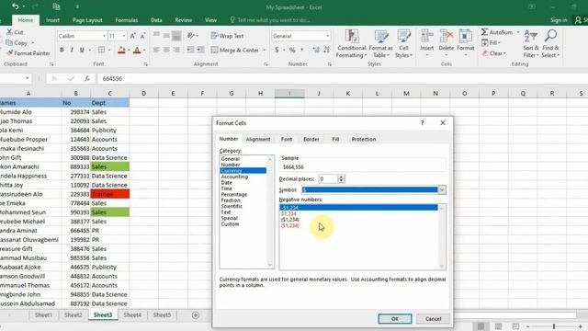Switch to the Border tab in Format Cells

(311, 139)
